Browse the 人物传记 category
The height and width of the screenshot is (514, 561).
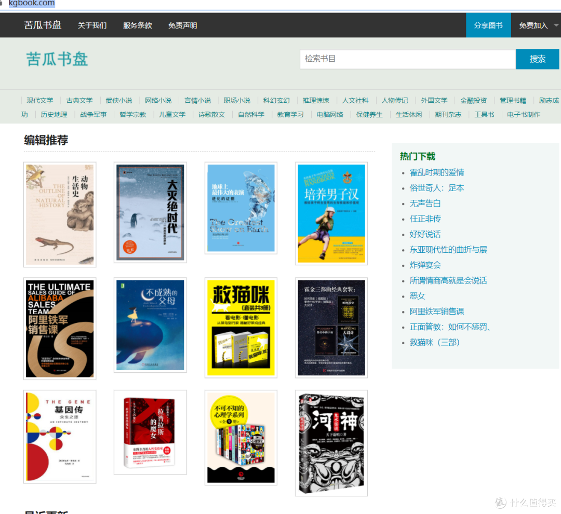tap(395, 101)
